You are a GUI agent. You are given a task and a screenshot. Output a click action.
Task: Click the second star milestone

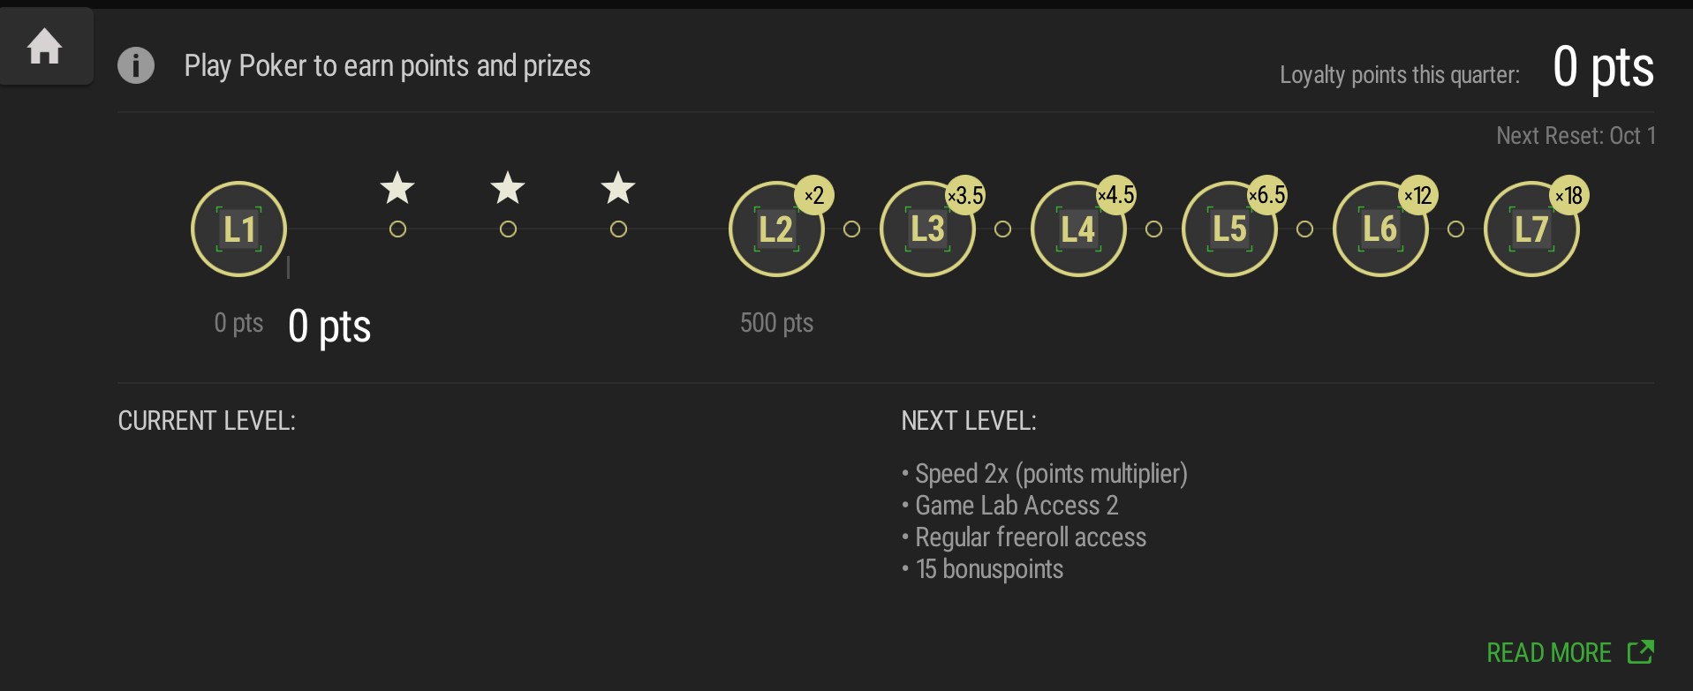pos(508,188)
